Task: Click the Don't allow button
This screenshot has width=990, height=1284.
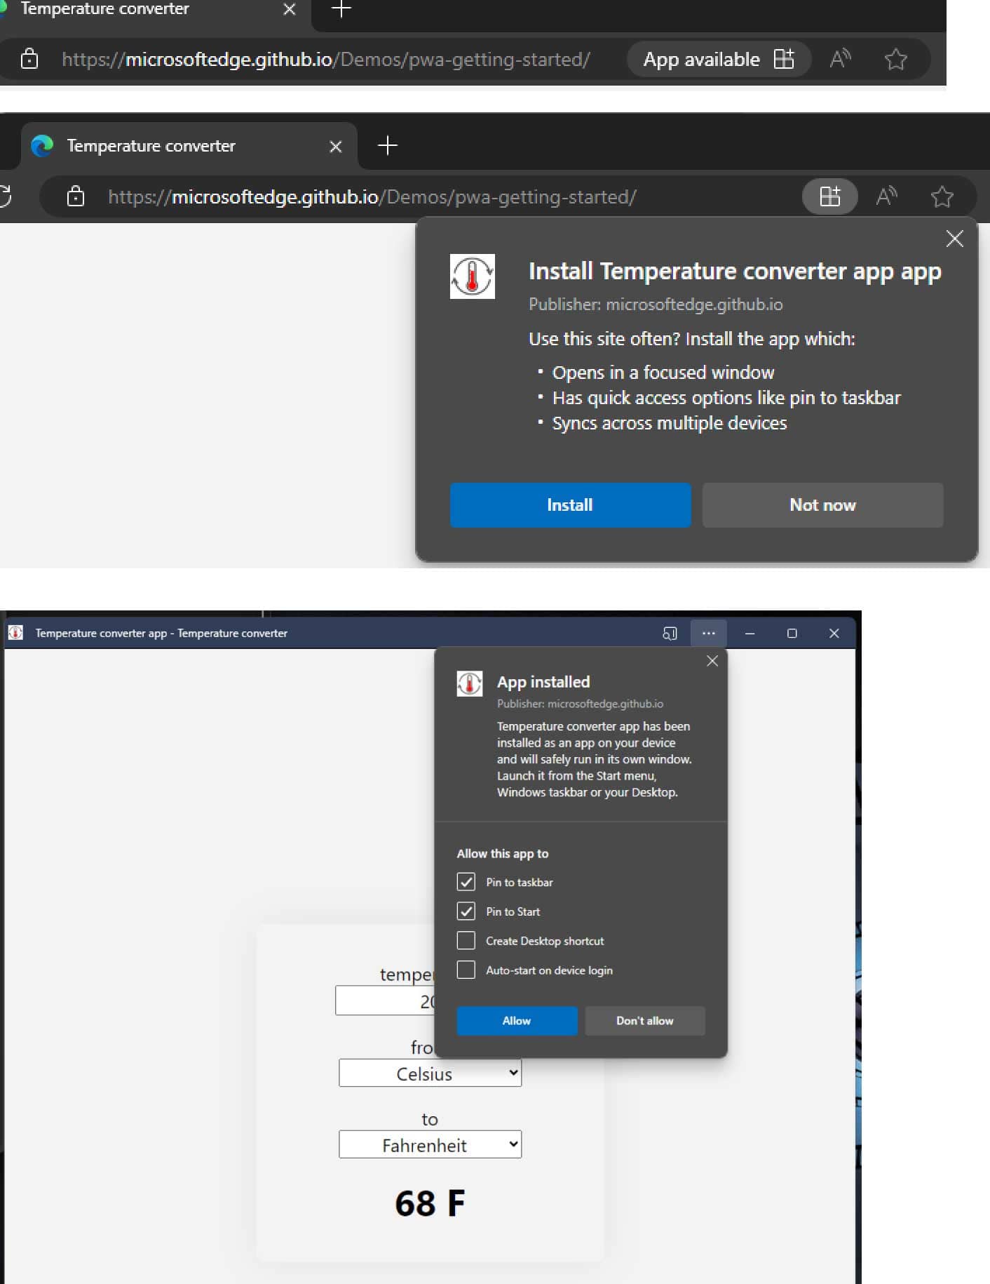Action: 644,1020
